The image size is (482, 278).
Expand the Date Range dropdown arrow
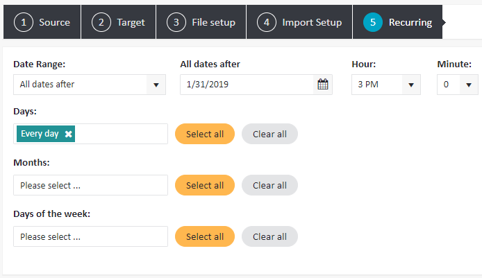tap(156, 85)
